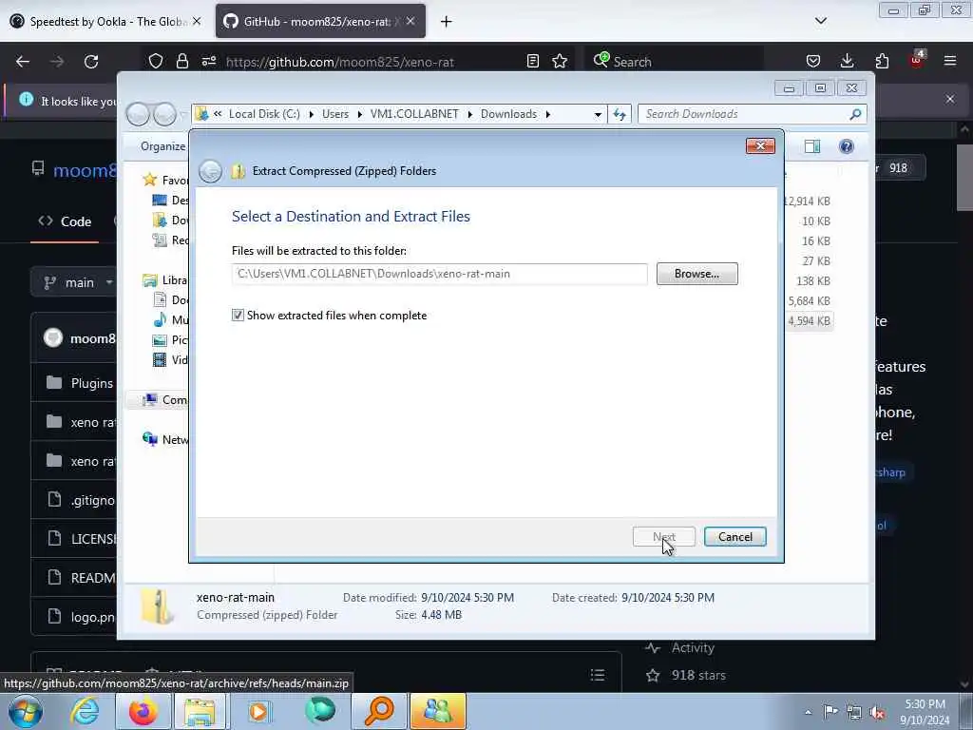Image resolution: width=973 pixels, height=730 pixels.
Task: Open logo.png file on GitHub
Action: [92, 617]
